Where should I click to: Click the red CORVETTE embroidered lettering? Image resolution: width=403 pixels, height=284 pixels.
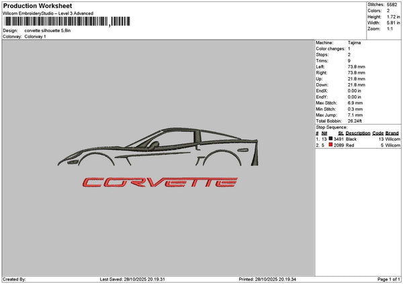pyautogui.click(x=160, y=182)
